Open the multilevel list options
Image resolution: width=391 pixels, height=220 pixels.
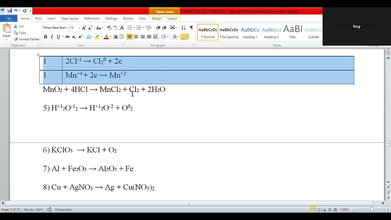tap(149, 28)
